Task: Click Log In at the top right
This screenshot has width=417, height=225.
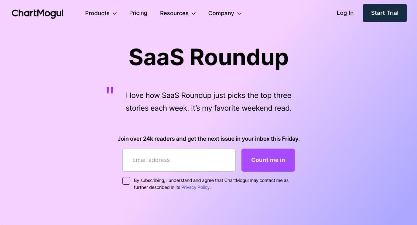Action: [345, 13]
